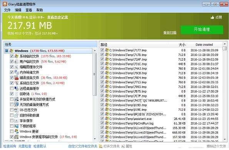Select the 7993.tmp file row
229x150 pixels.
point(160,87)
